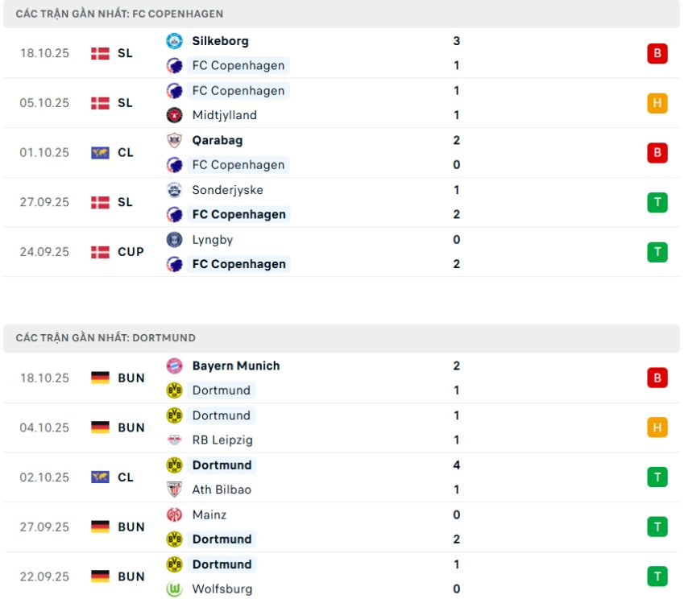Click the Ath Bilbao team label
684x599 pixels.
[222, 490]
